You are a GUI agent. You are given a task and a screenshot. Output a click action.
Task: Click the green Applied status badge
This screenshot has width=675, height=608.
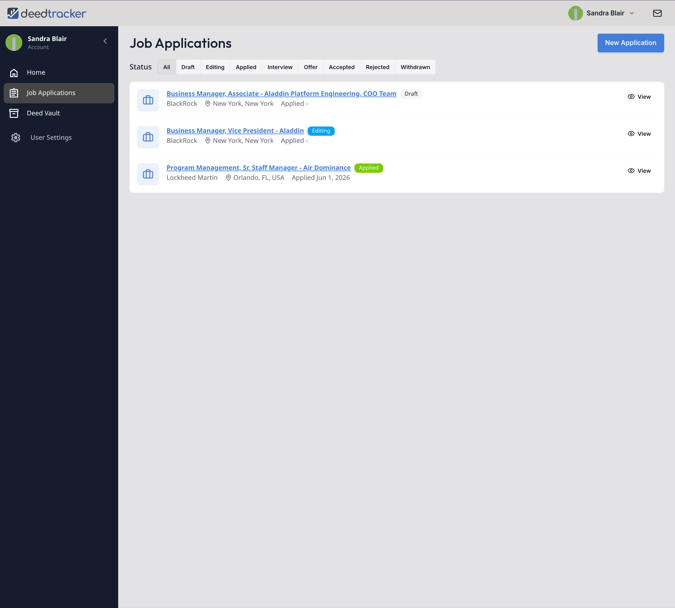(369, 168)
